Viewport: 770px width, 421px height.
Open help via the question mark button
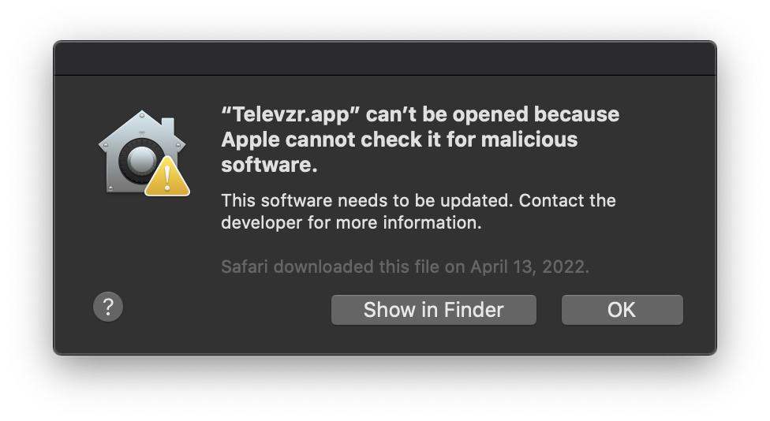tap(108, 307)
